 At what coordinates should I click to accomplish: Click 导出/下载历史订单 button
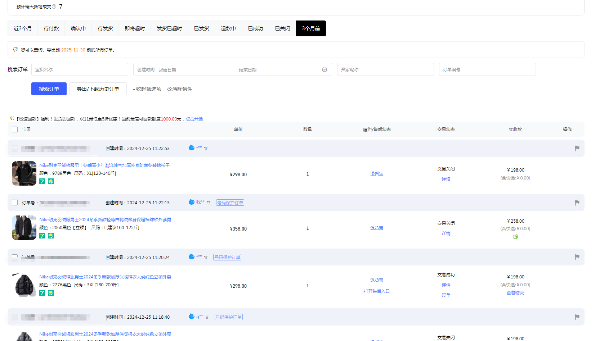pos(98,89)
